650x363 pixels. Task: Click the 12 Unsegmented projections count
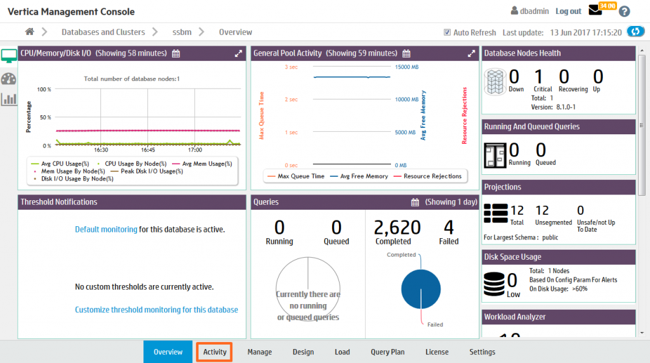click(x=542, y=211)
